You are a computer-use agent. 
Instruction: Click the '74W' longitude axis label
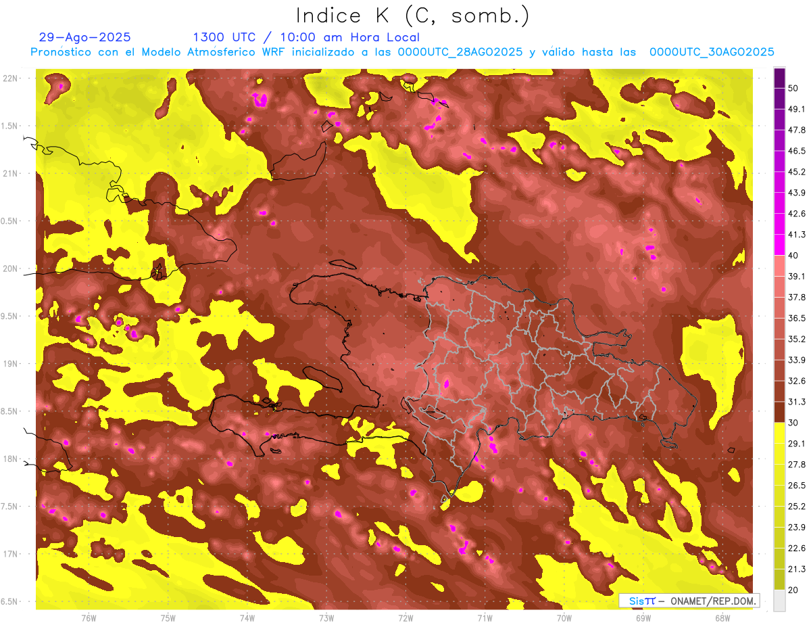coord(247,618)
